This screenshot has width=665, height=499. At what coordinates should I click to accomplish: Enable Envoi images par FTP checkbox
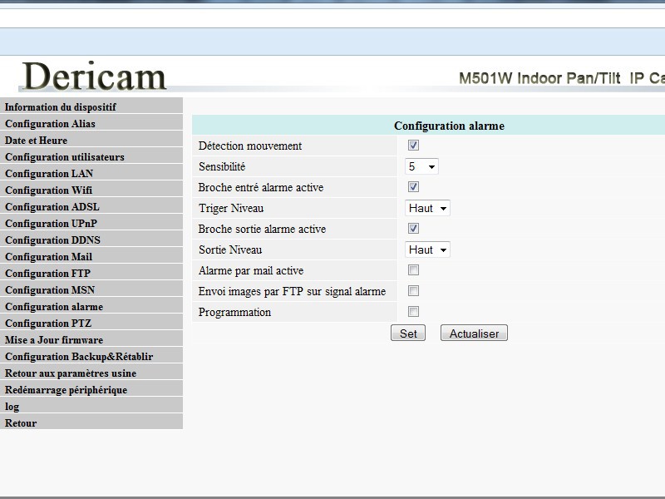coord(413,290)
